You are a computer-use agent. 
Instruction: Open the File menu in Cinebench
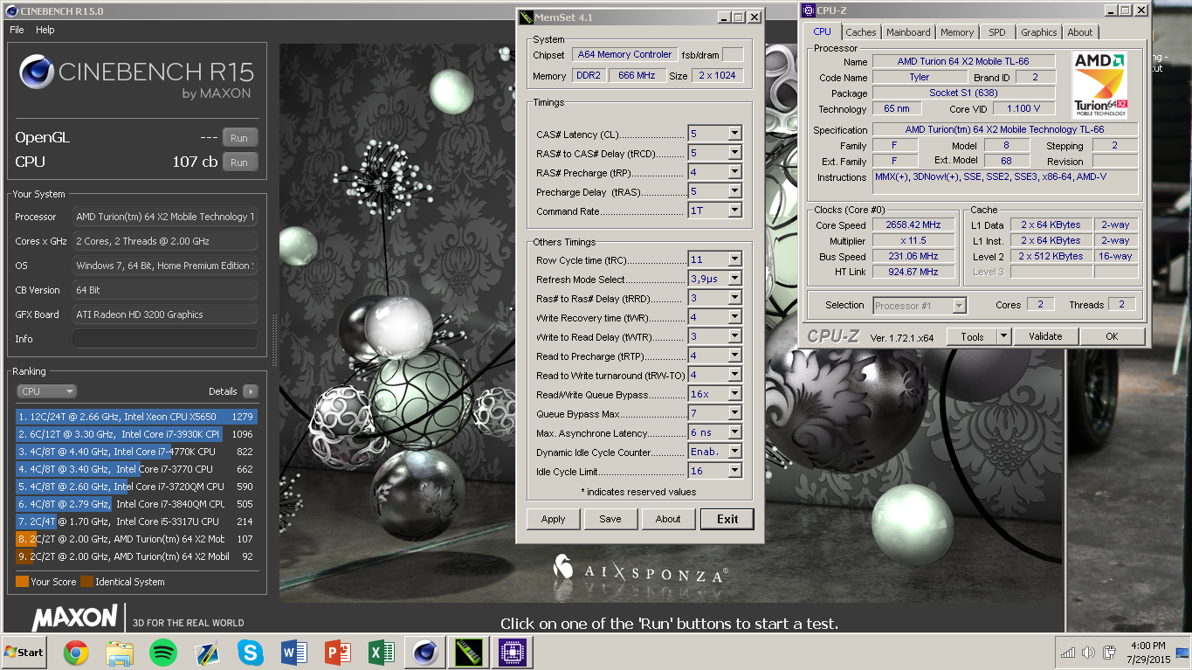tap(17, 30)
